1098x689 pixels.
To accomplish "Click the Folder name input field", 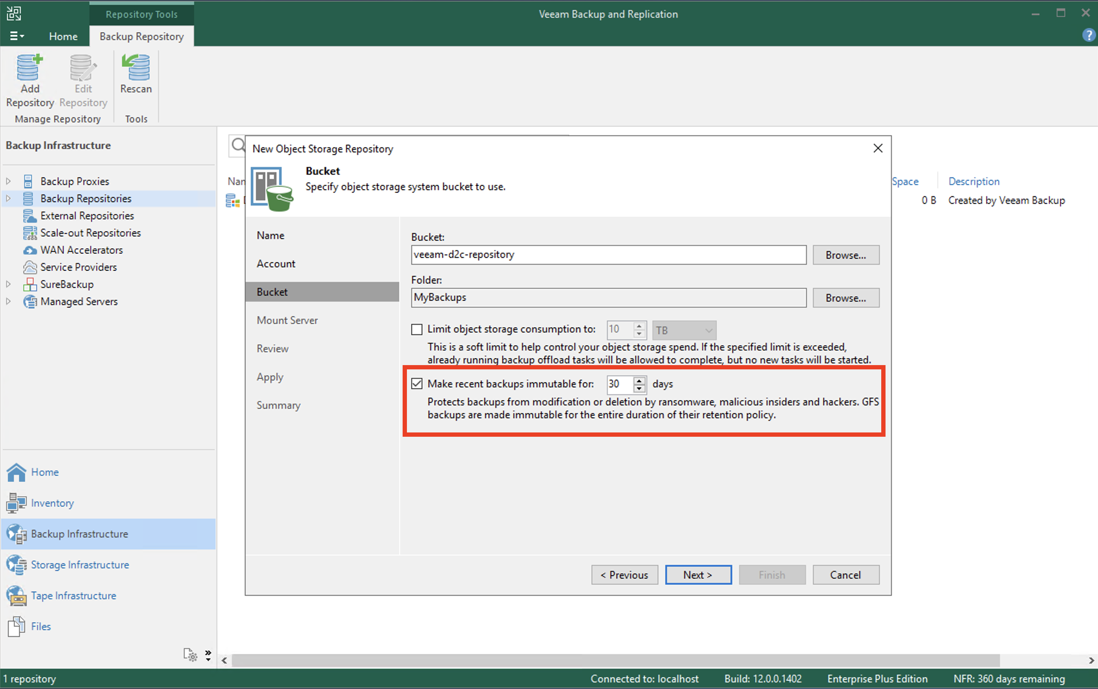I will point(609,298).
